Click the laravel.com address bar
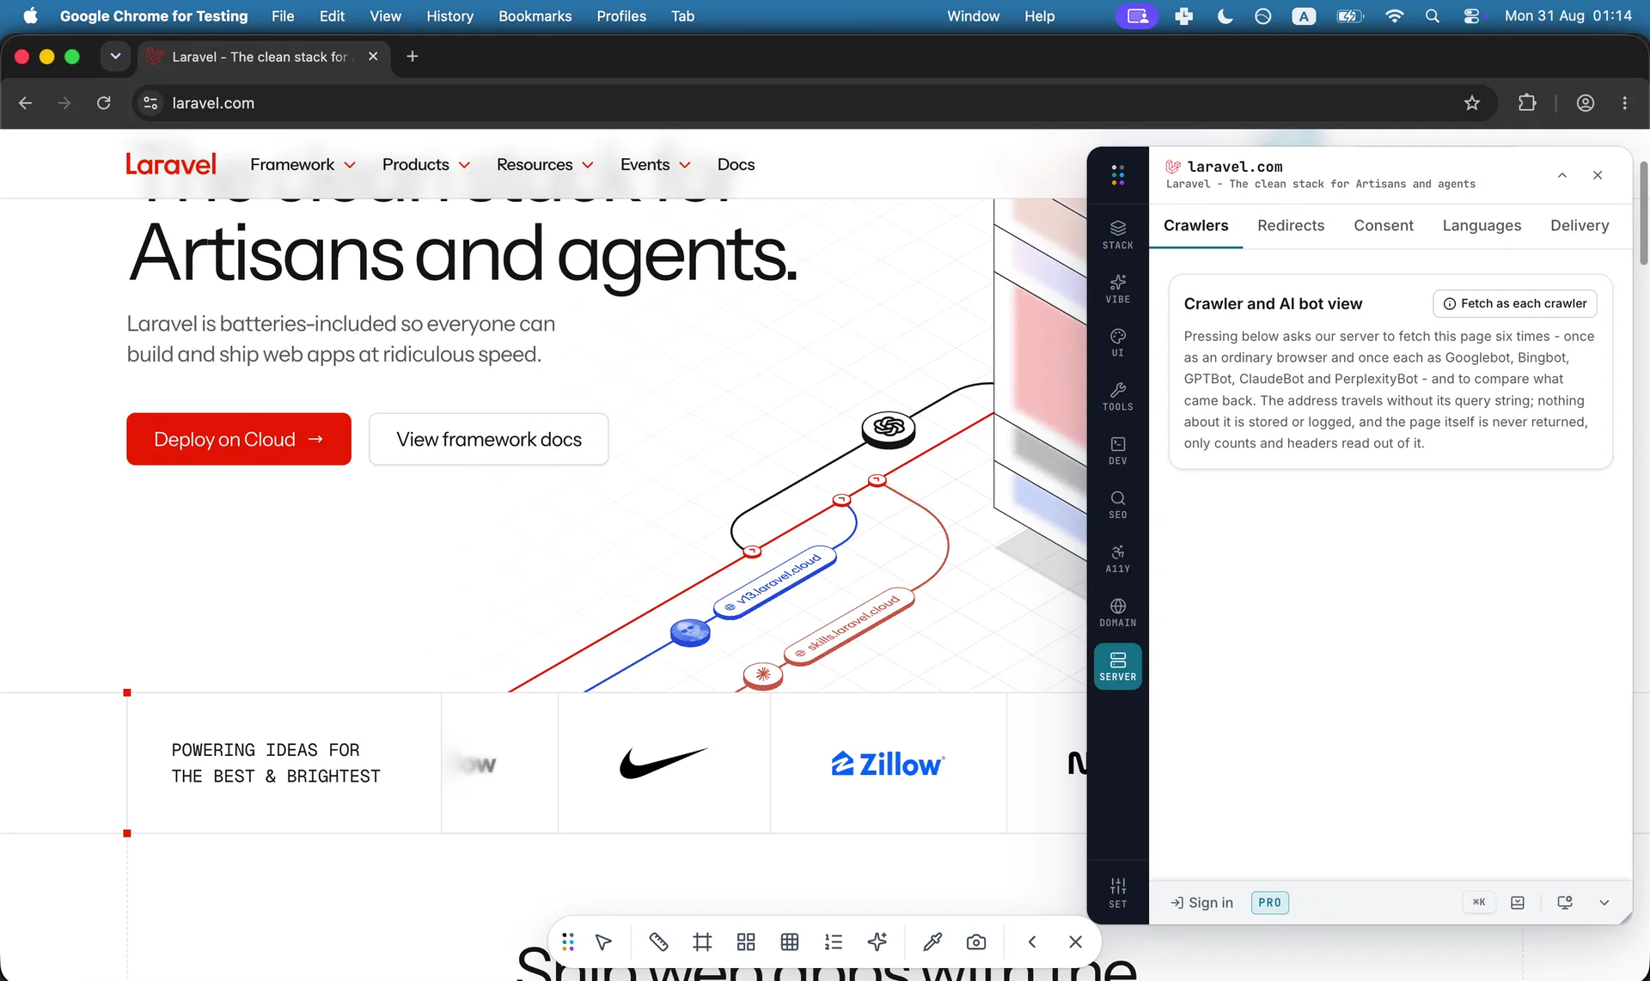1650x981 pixels. (x=808, y=103)
